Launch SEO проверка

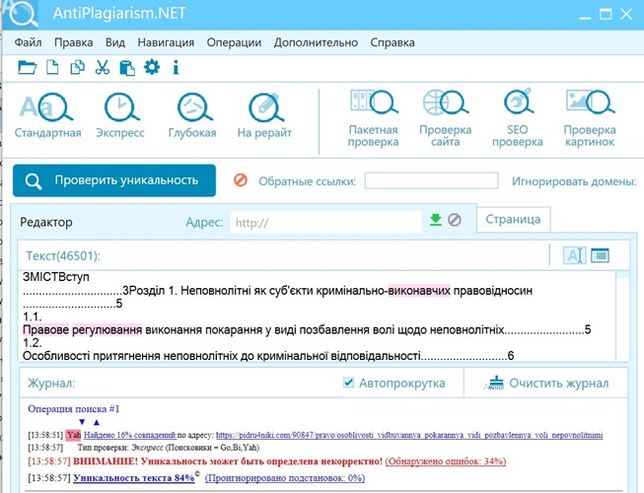[x=518, y=119]
